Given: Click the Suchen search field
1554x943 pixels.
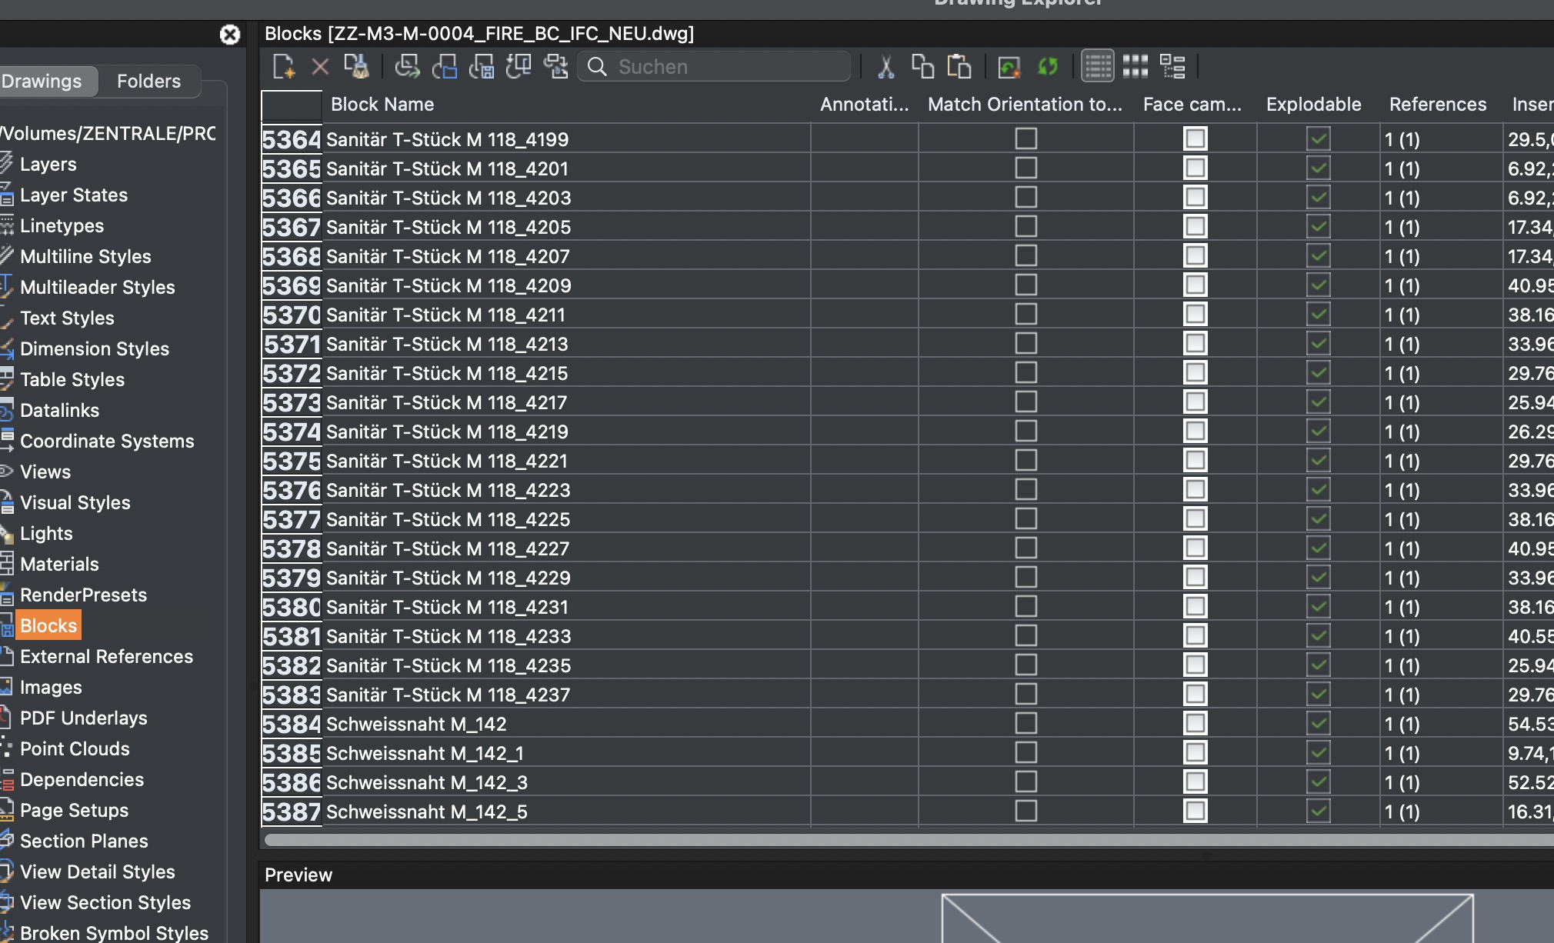Looking at the screenshot, I should pyautogui.click(x=715, y=66).
